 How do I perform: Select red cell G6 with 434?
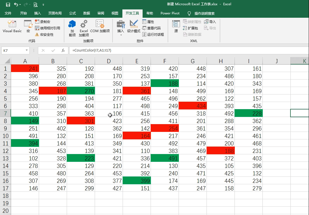(193, 106)
